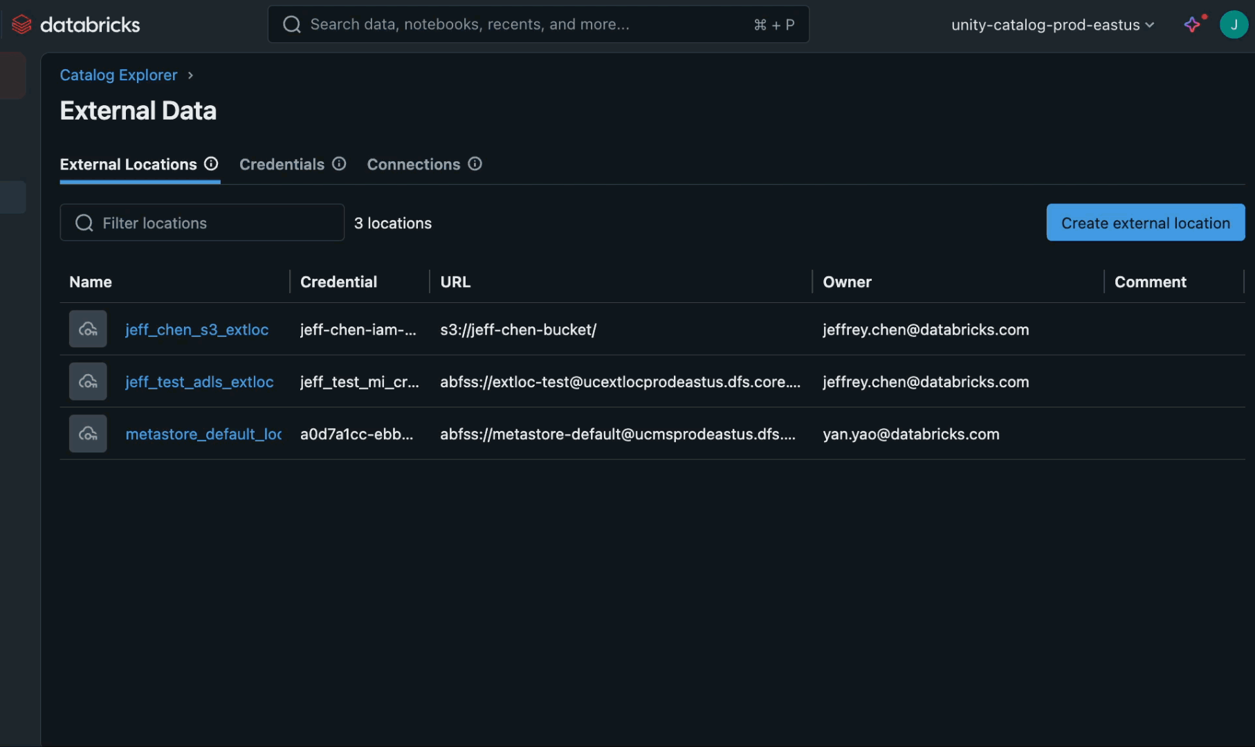Click the jeff_test_adls_extloc cloud location icon
The width and height of the screenshot is (1255, 747).
pos(88,381)
